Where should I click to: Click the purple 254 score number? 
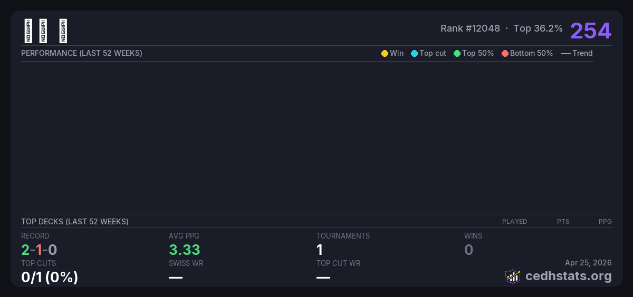pos(590,31)
